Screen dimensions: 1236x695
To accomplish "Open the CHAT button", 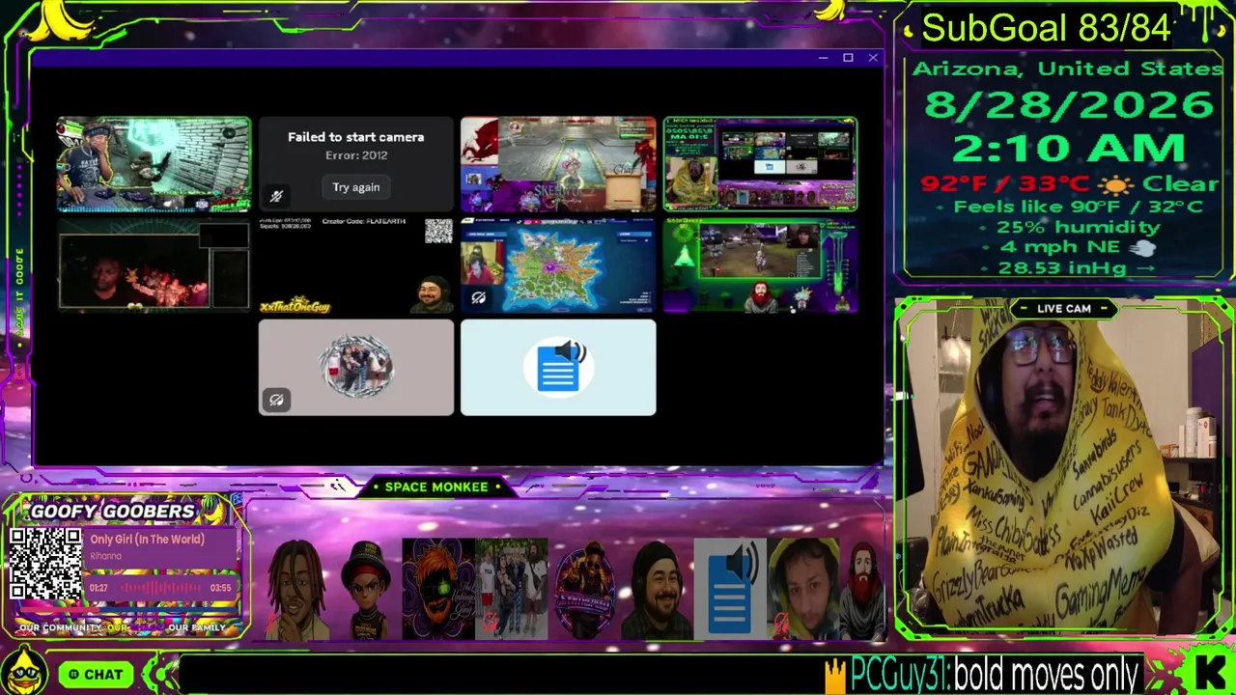I will tap(96, 675).
